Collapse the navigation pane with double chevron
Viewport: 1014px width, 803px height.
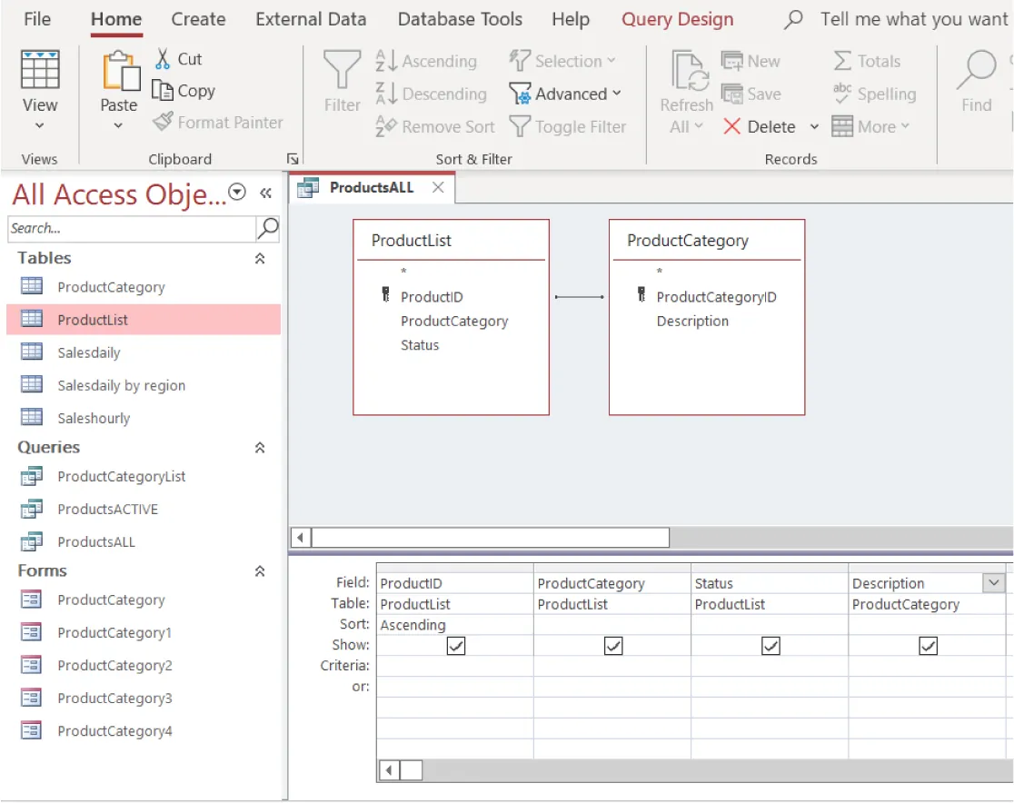tap(265, 193)
